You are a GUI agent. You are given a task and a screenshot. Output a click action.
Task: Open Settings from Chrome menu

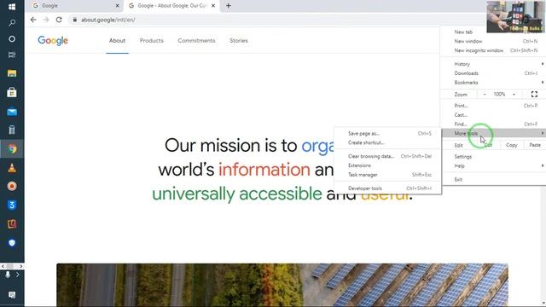pos(493,157)
